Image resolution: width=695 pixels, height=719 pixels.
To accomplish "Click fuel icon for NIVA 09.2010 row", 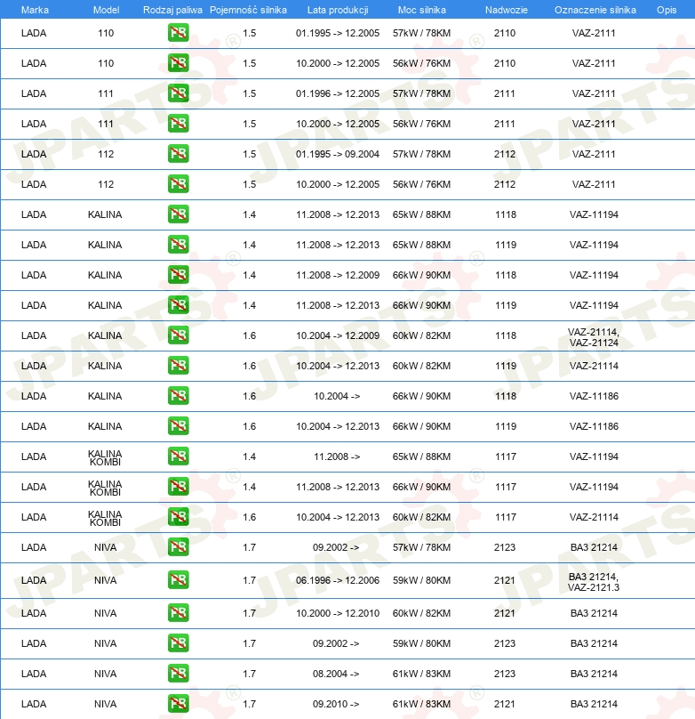I will [178, 705].
